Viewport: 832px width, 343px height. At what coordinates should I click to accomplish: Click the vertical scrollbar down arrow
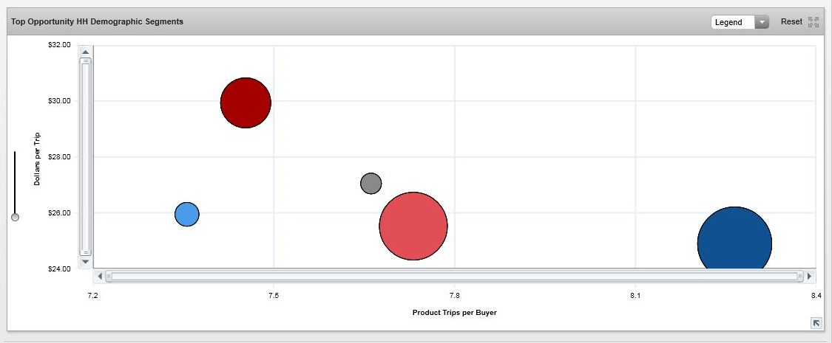pyautogui.click(x=85, y=261)
